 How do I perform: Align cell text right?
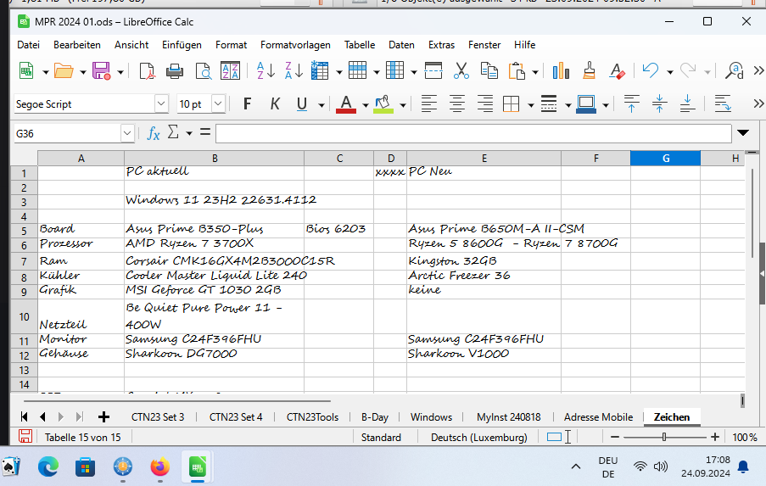point(484,104)
